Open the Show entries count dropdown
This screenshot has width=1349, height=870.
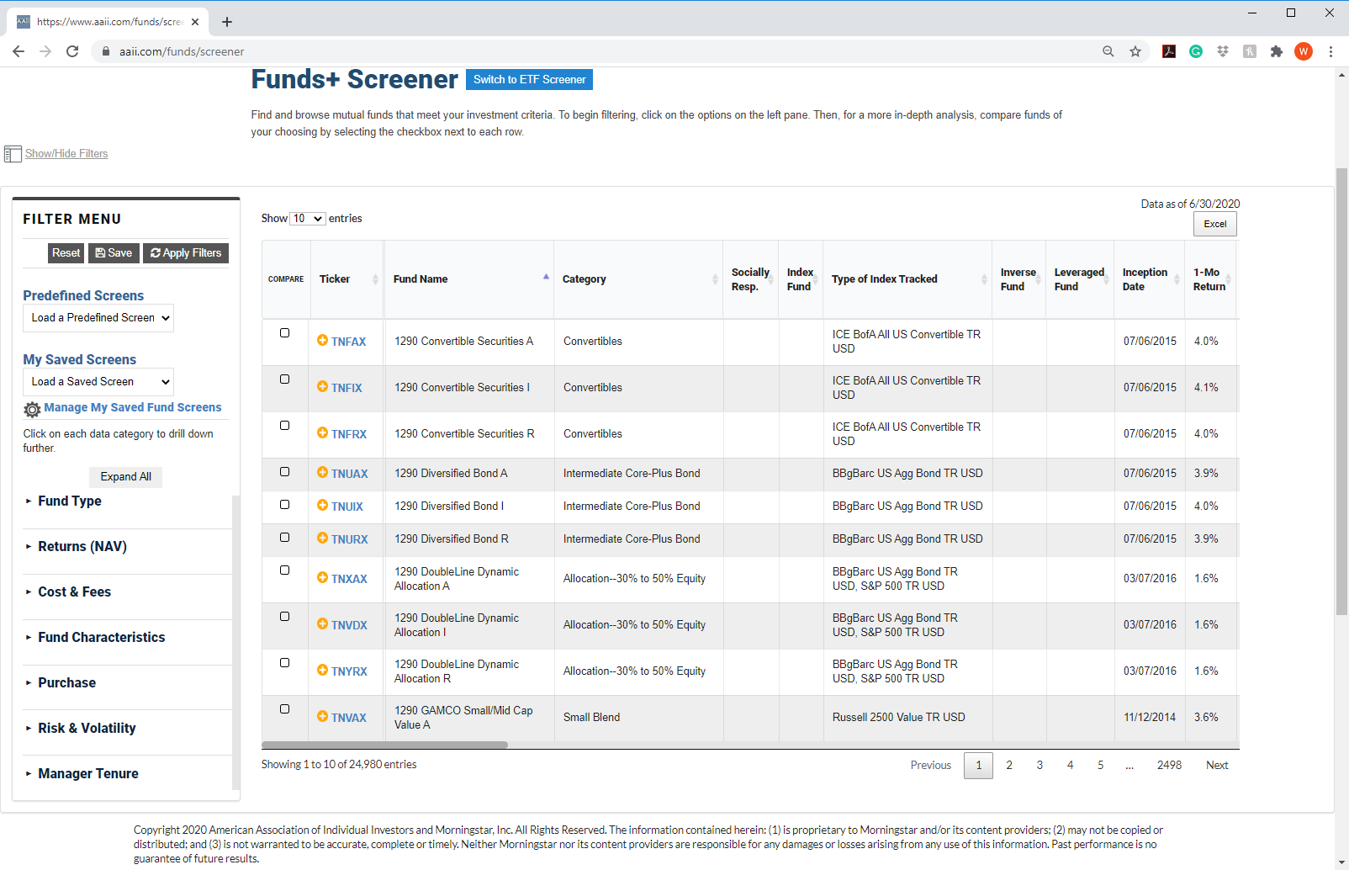(307, 219)
